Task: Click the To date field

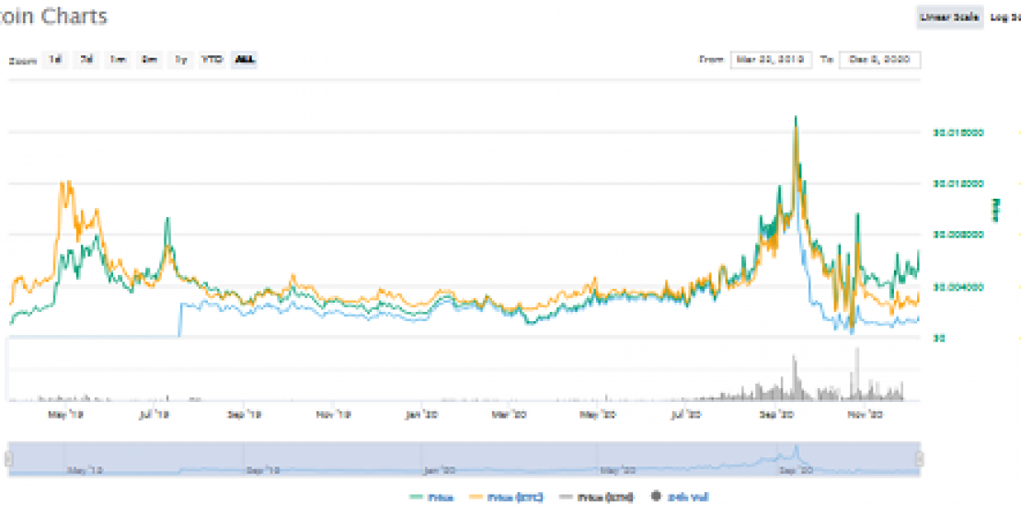Action: pyautogui.click(x=879, y=60)
